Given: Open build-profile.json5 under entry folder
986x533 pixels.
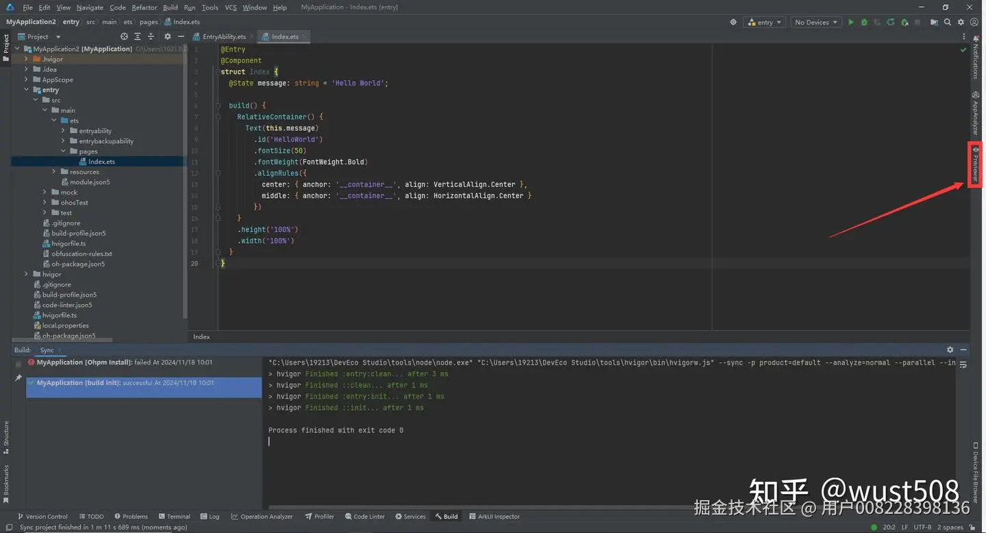Looking at the screenshot, I should [x=78, y=233].
